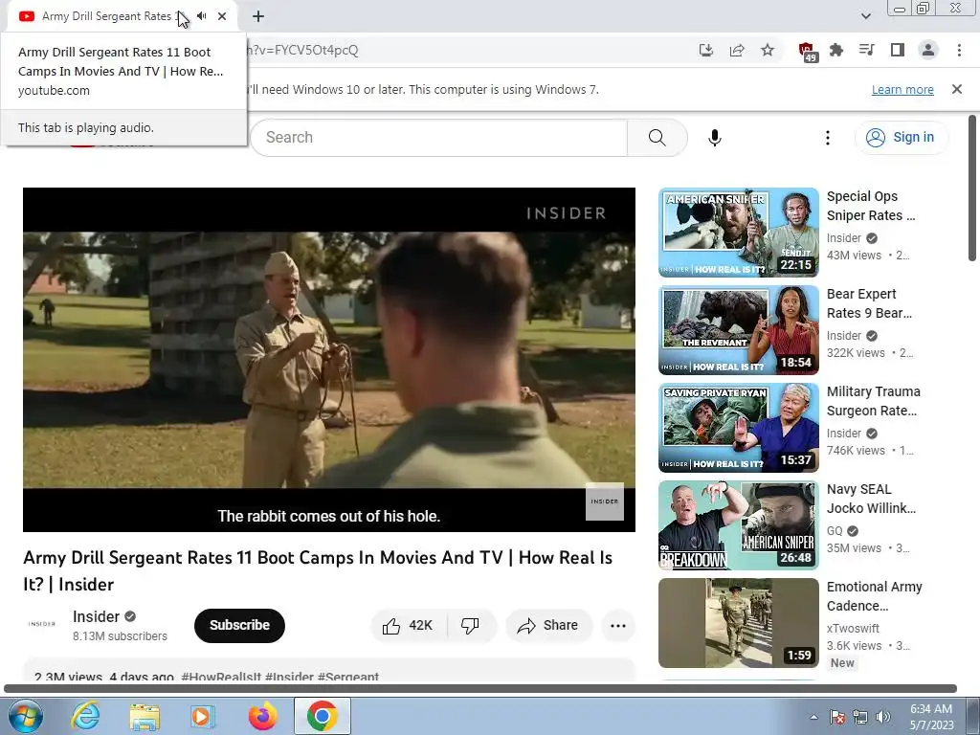The width and height of the screenshot is (980, 735).
Task: Click the share this page icon
Action: [737, 50]
